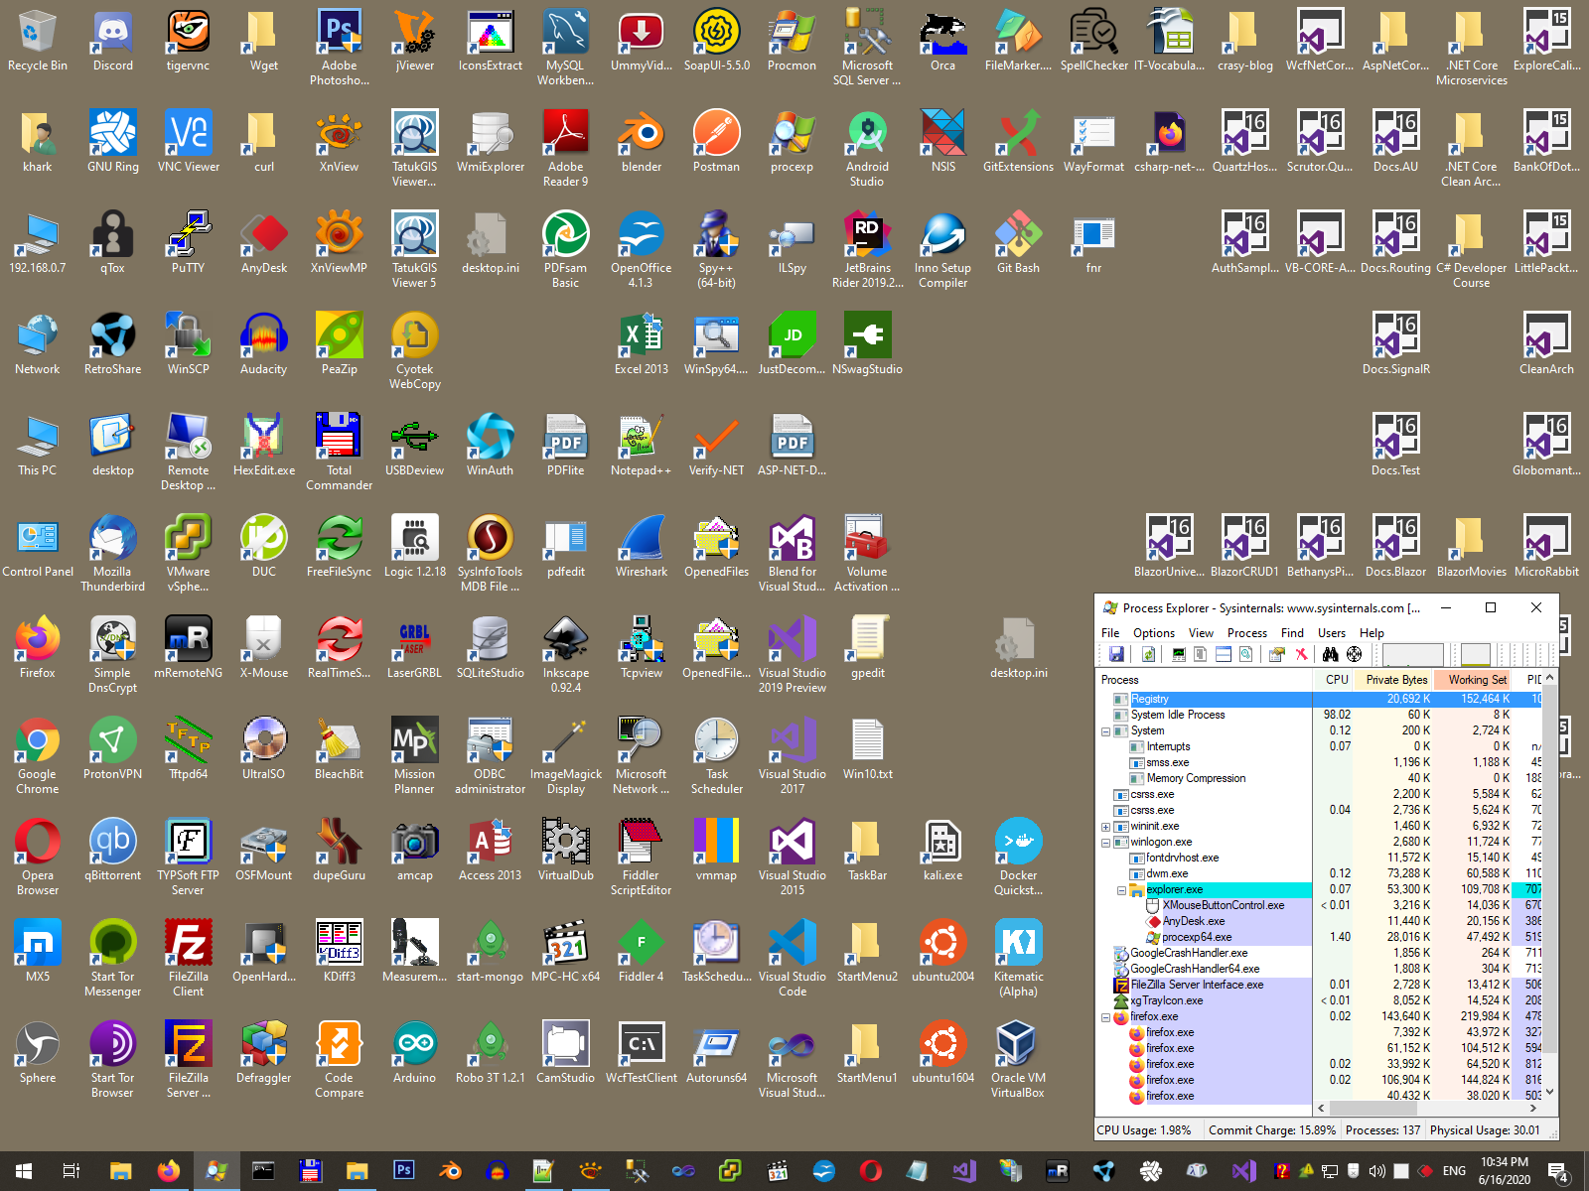Select the dwm.exe process row
Screen dimensions: 1589x1191
point(1320,873)
